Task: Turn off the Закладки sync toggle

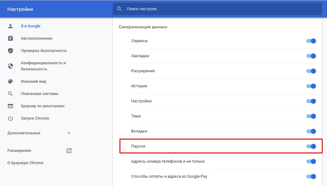Action: coord(311,56)
